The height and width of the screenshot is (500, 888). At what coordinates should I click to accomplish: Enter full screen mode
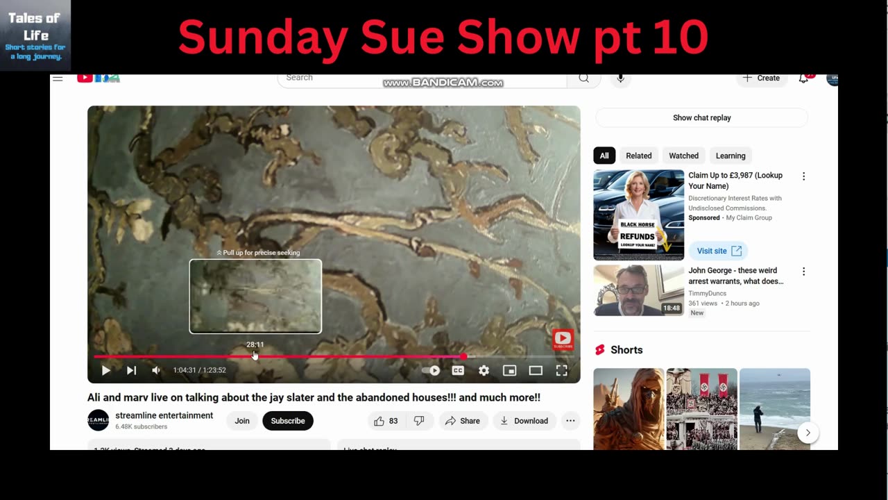tap(562, 371)
